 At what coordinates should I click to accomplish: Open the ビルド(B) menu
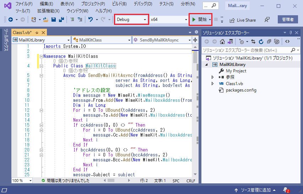tap(119, 4)
